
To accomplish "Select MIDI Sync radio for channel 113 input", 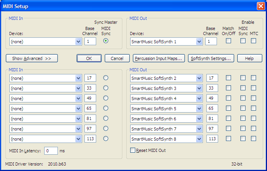I will pyautogui.click(x=106, y=139).
